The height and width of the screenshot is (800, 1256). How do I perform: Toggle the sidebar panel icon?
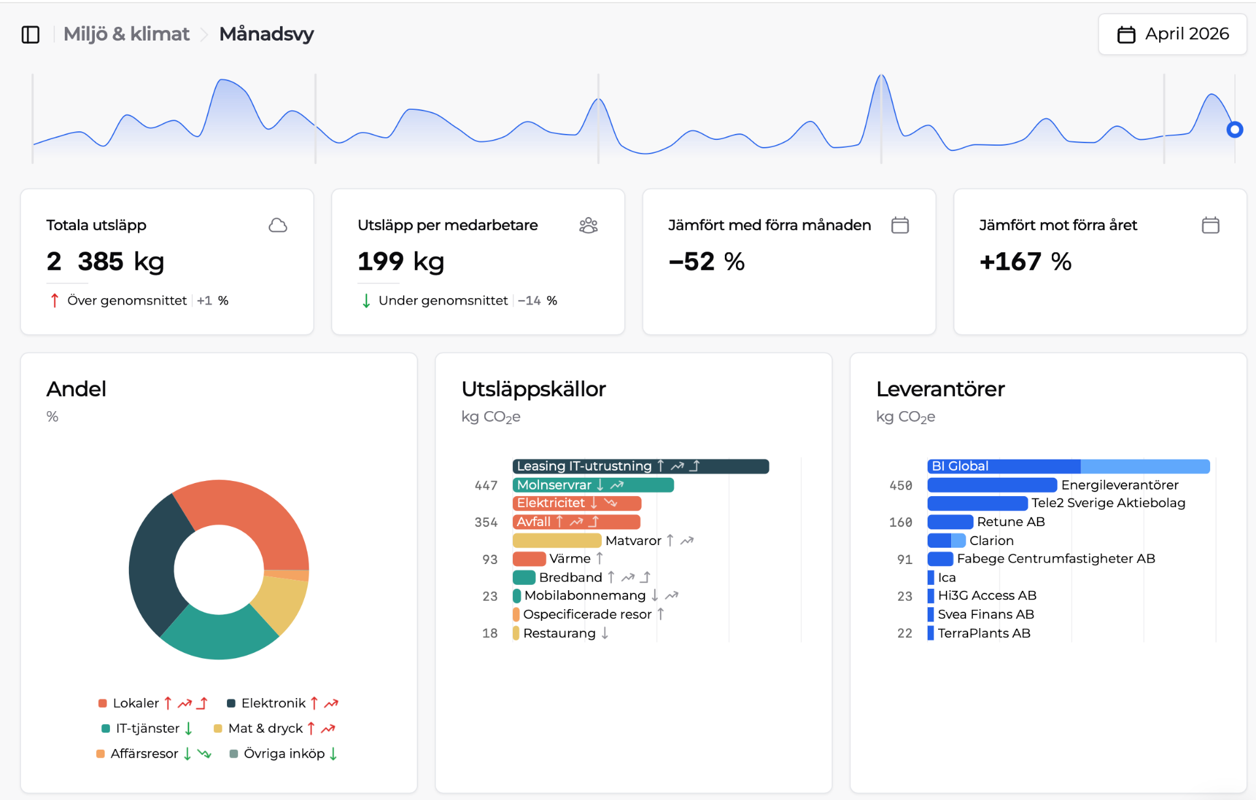31,34
